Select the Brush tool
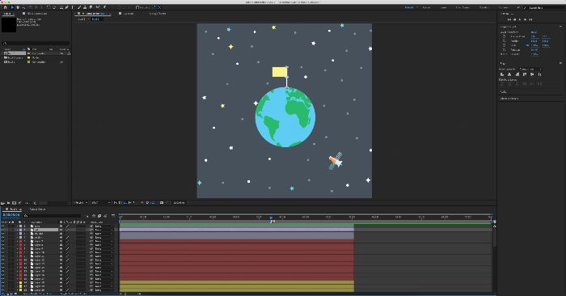This screenshot has width=566, height=296. pos(79,7)
